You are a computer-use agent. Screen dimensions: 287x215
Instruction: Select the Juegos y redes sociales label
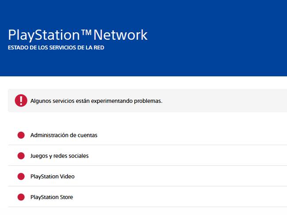(x=59, y=156)
